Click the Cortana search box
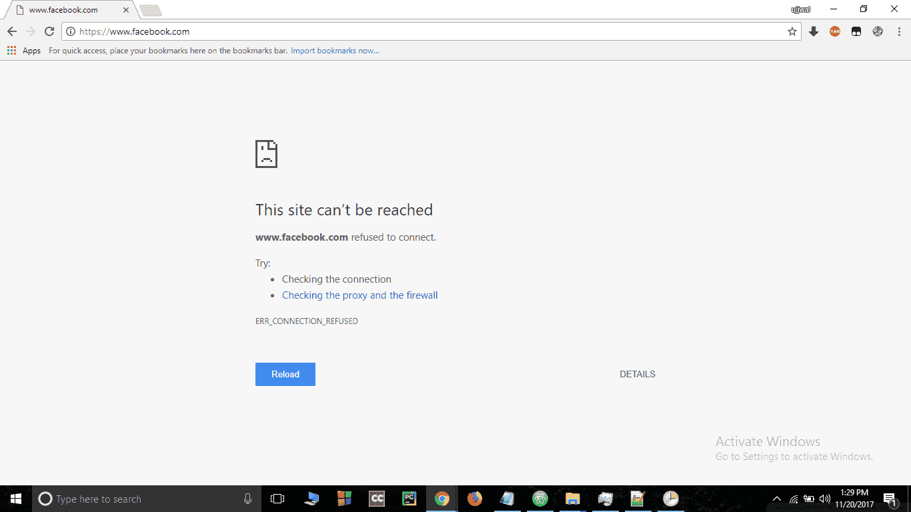 click(x=147, y=499)
